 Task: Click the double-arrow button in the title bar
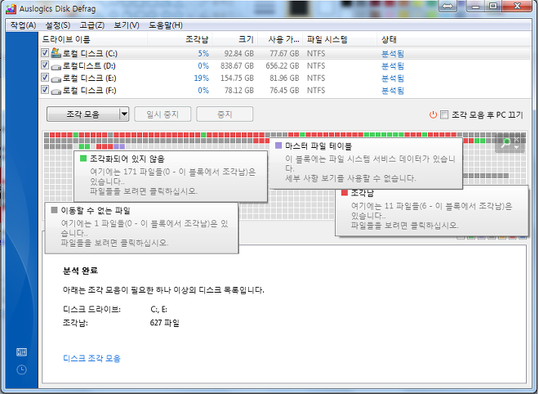448,7
